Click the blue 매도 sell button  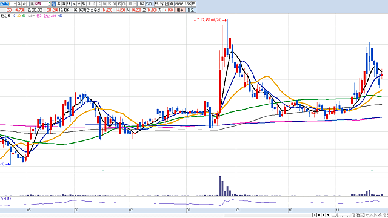tap(190, 10)
